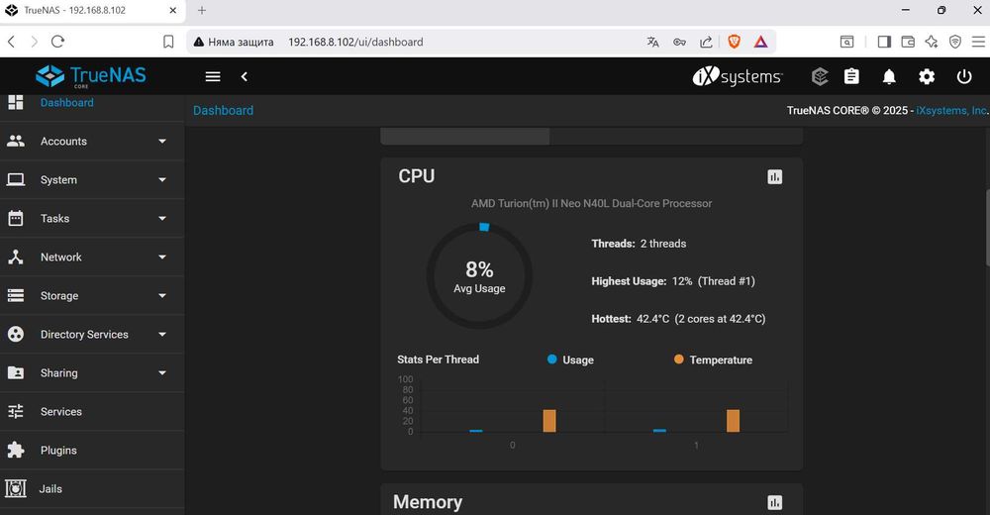Screen dimensions: 990x515
Task: Open the task manager clipboard icon
Action: click(x=851, y=76)
